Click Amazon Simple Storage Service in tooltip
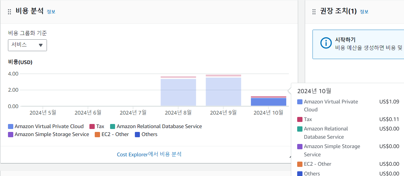404x176 pixels. (x=332, y=150)
